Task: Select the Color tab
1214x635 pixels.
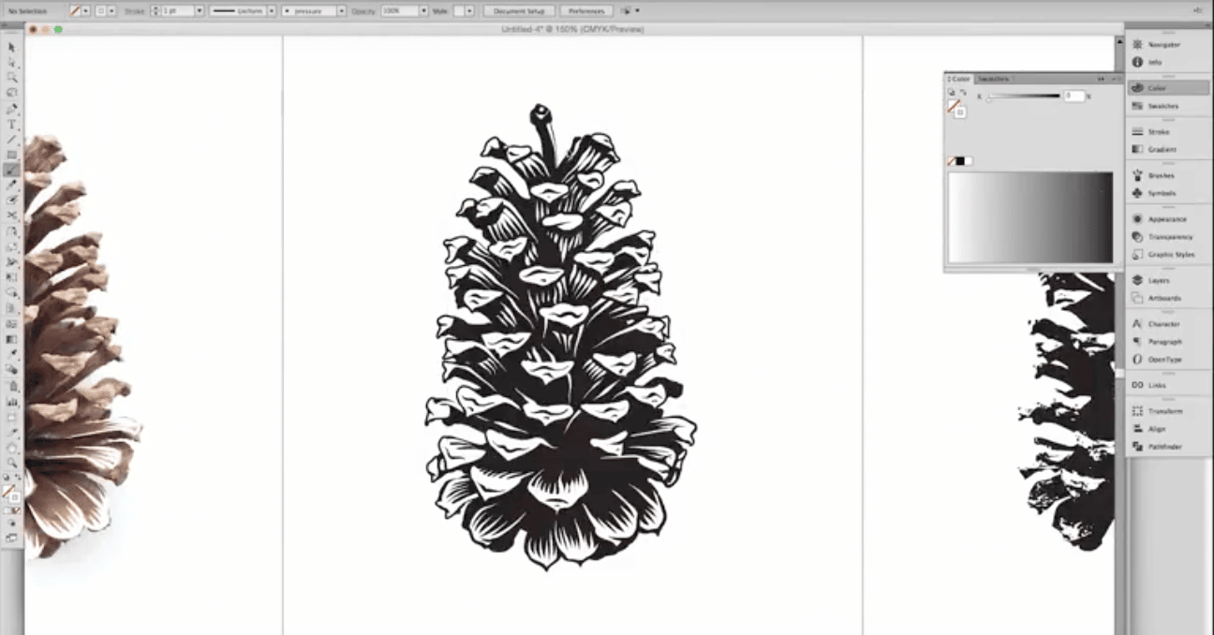Action: (x=959, y=80)
